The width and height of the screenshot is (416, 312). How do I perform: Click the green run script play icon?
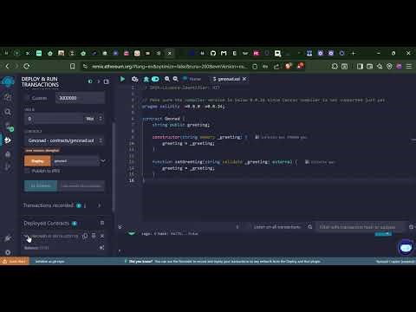click(122, 79)
